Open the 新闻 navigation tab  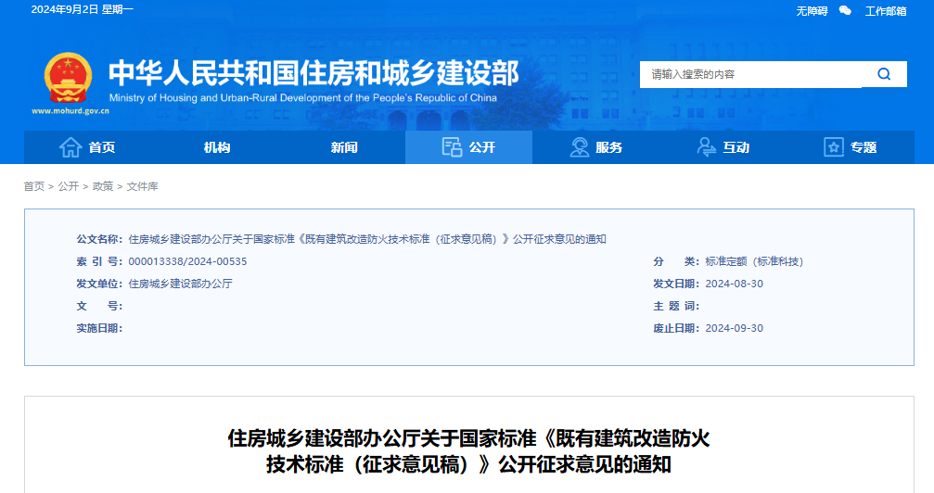pos(344,147)
